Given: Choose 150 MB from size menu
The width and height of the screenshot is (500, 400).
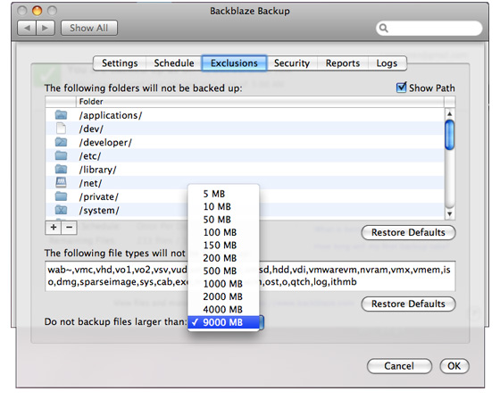Looking at the screenshot, I should [223, 245].
